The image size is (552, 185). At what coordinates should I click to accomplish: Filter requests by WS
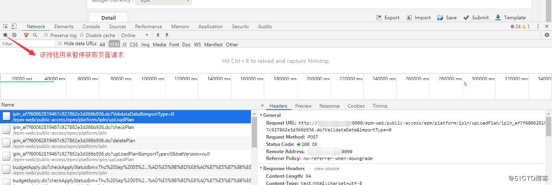click(x=197, y=44)
